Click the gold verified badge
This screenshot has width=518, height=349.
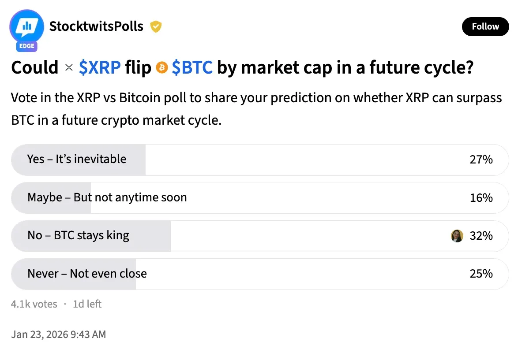tap(156, 27)
